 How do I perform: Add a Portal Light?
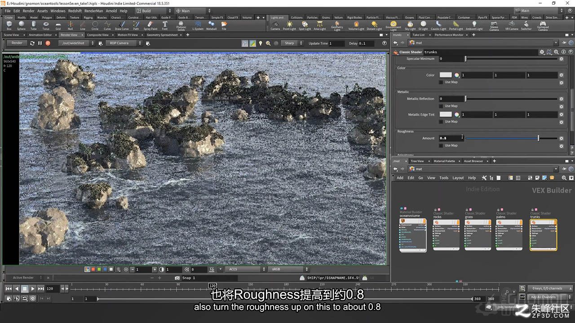point(456,26)
